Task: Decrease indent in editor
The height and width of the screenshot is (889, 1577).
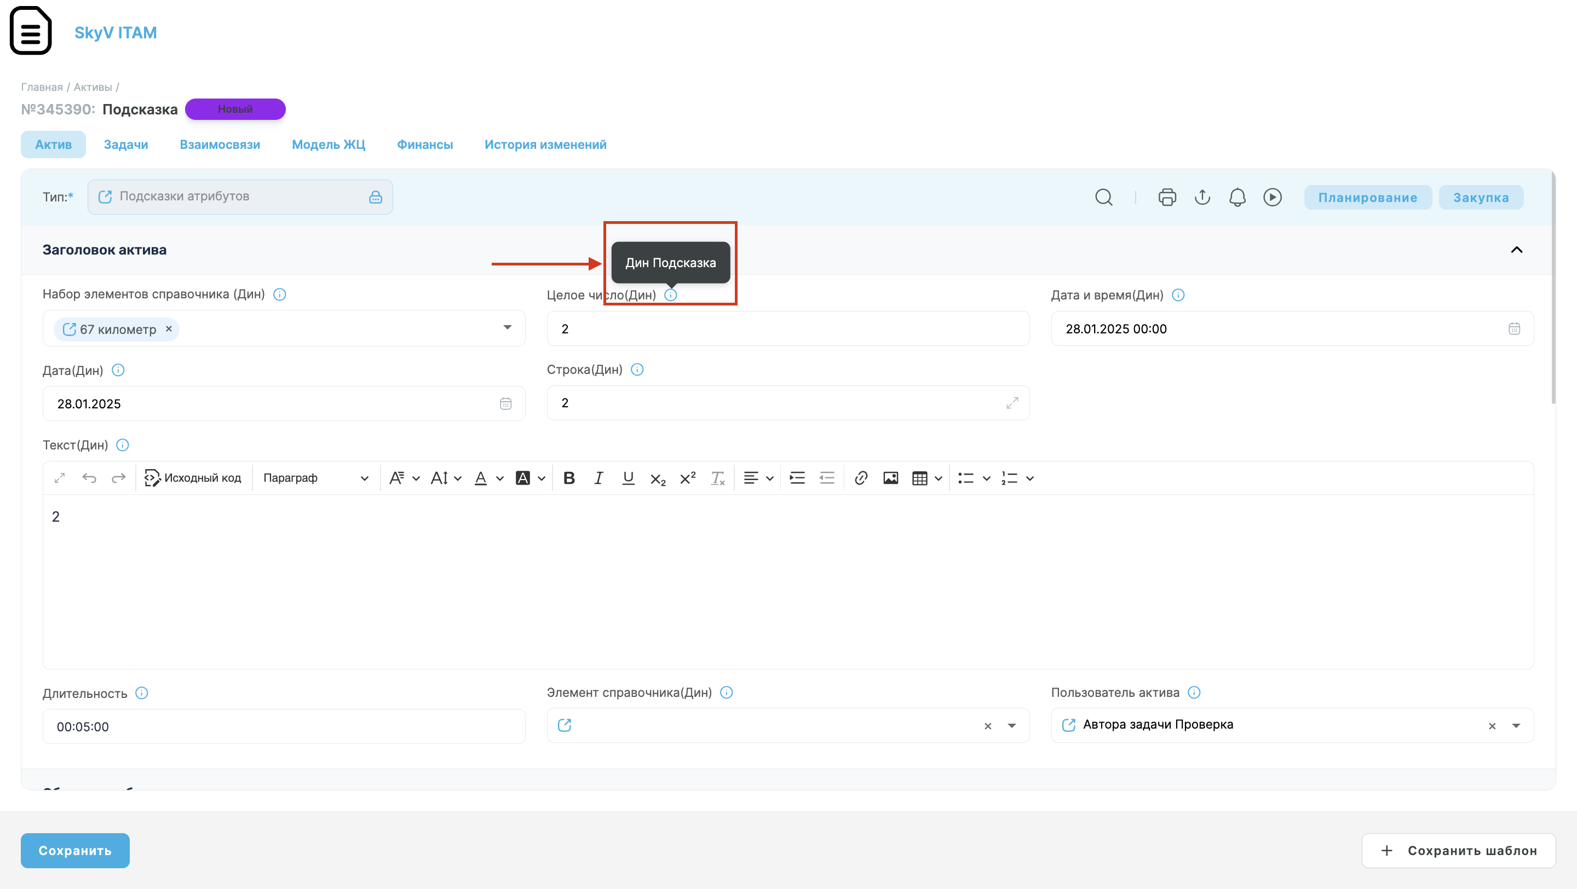Action: pos(827,478)
